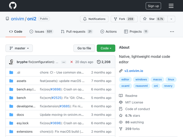Open 'Update moving-in-onivim.m...' commit
This screenshot has width=183, height=137.
point(62,115)
